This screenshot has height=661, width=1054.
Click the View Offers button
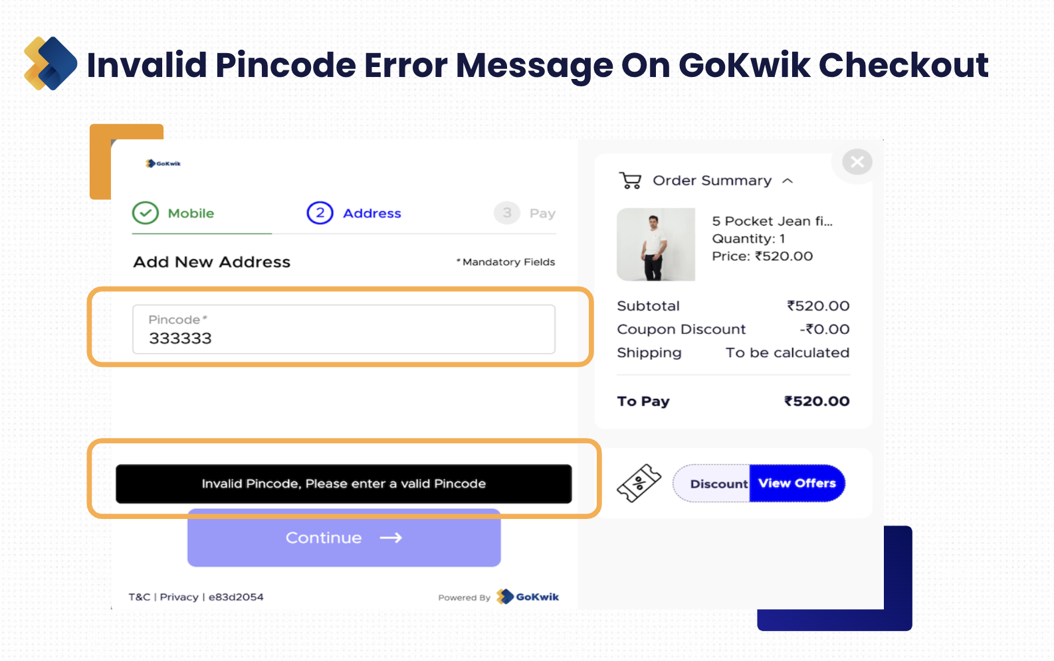pyautogui.click(x=797, y=483)
